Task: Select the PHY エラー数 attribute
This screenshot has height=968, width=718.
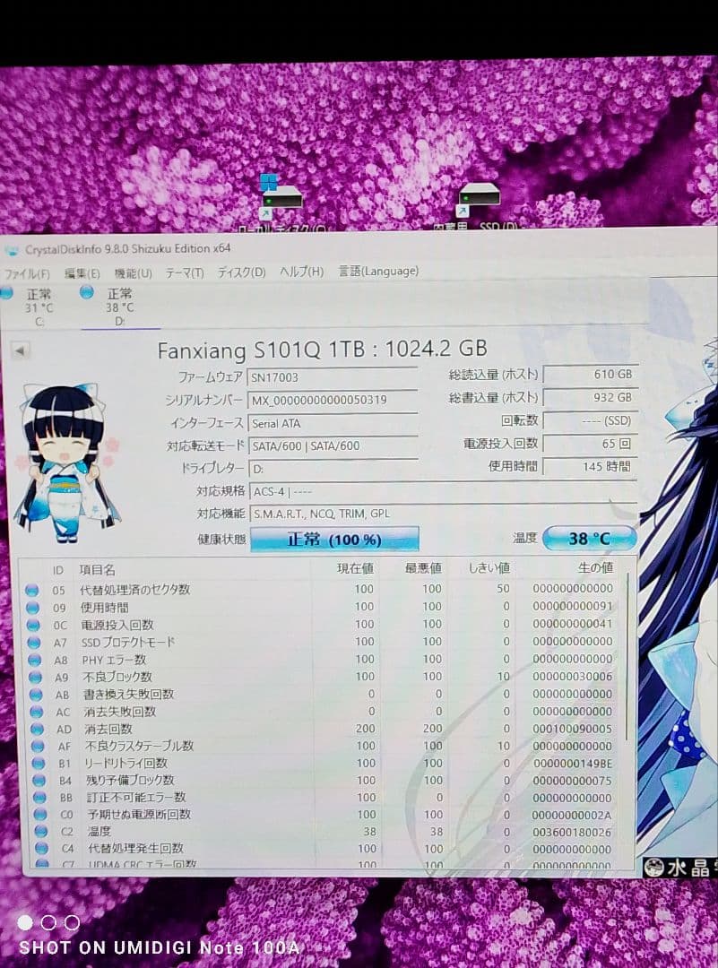Action: pyautogui.click(x=114, y=660)
